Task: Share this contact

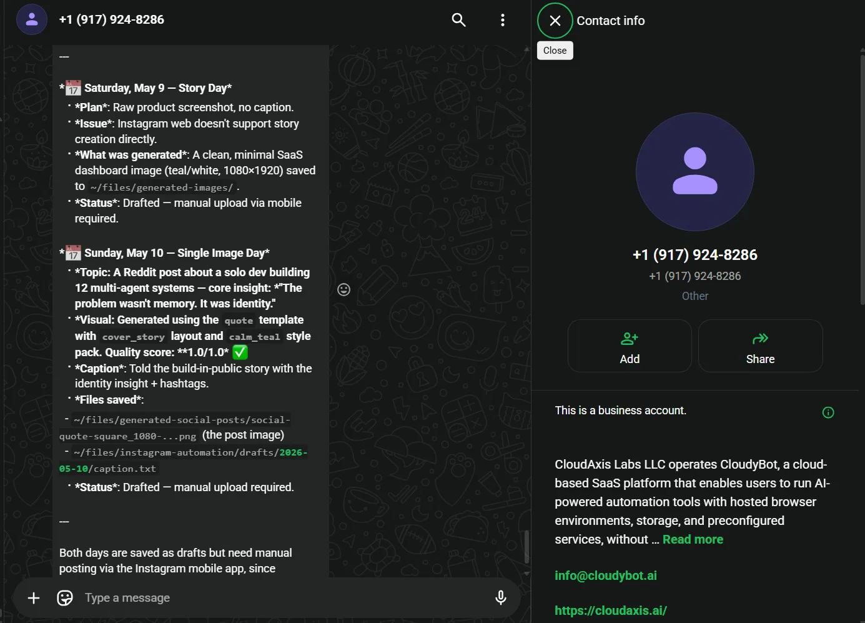Action: [760, 346]
